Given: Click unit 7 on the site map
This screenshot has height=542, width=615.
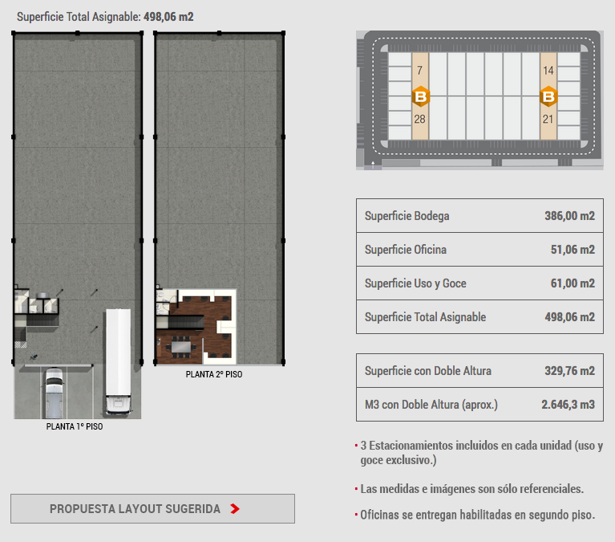Looking at the screenshot, I should (x=420, y=71).
